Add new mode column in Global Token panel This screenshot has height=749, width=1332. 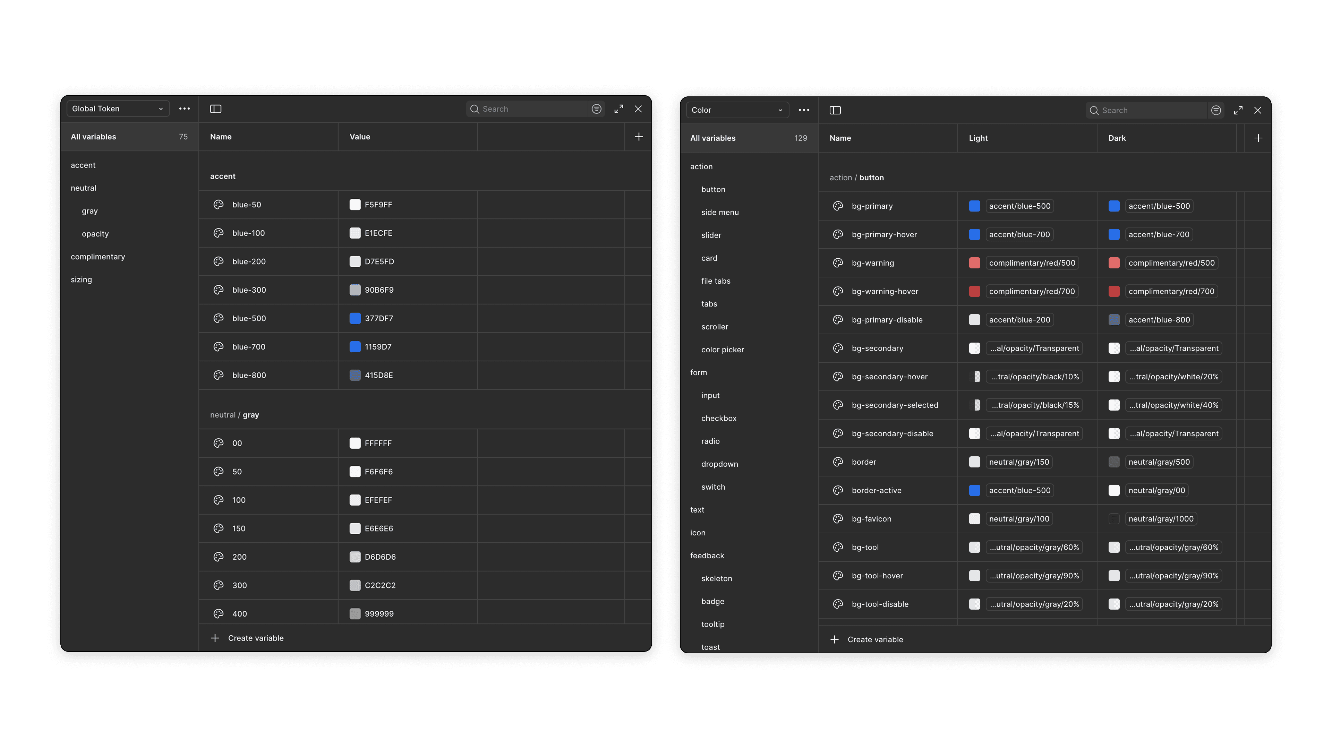pyautogui.click(x=639, y=137)
